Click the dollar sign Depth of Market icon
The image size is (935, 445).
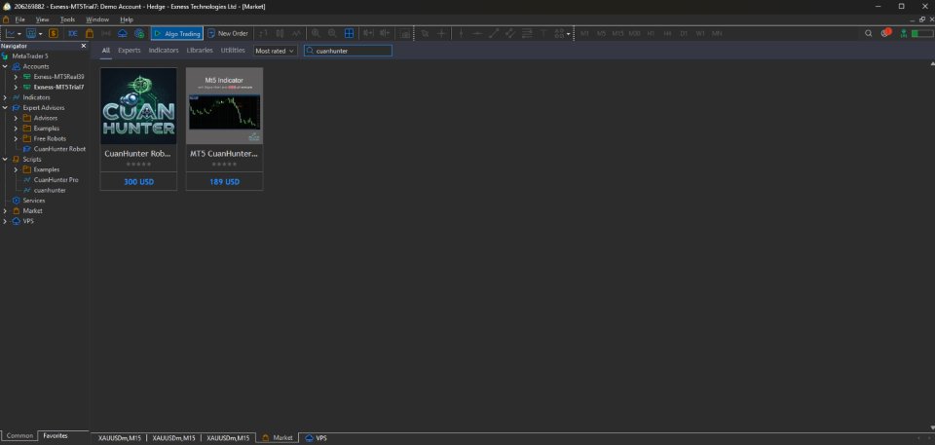[53, 33]
